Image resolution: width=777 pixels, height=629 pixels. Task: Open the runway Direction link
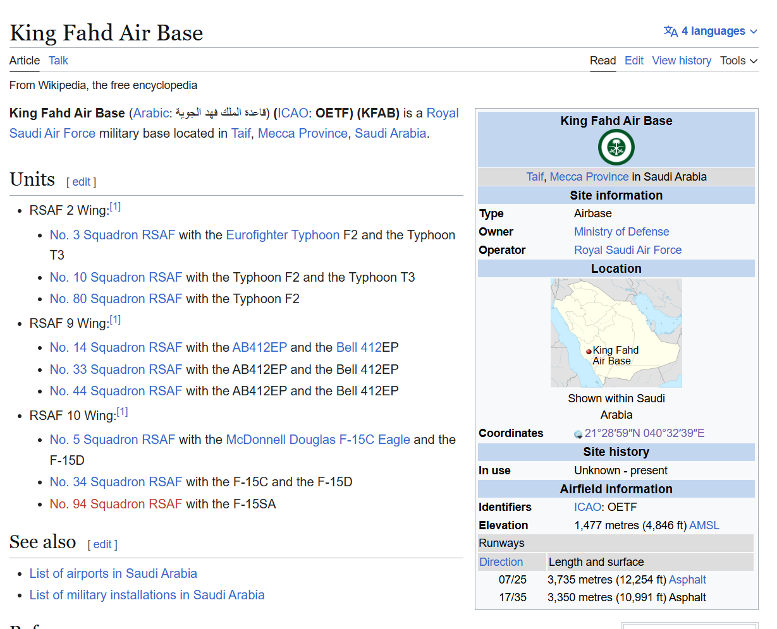click(501, 562)
